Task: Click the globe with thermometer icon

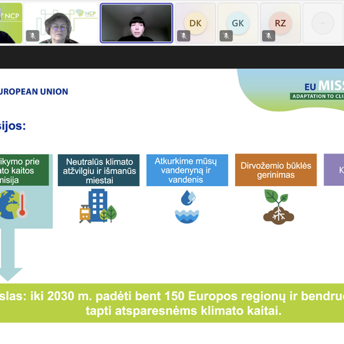Action: (13, 204)
